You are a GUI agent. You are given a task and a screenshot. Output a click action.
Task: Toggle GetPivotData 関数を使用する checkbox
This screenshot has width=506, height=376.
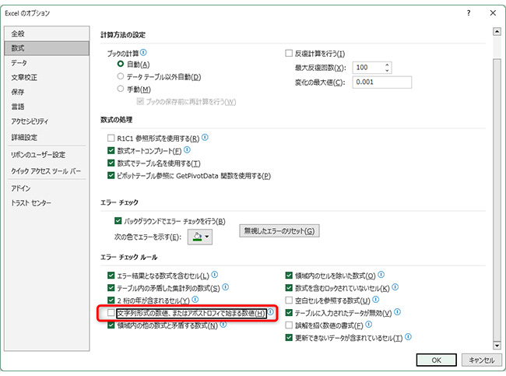pos(111,175)
